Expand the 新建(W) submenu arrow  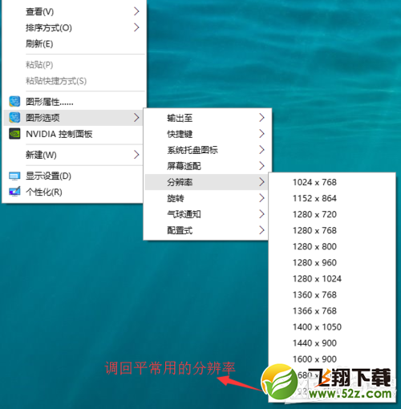pos(136,155)
